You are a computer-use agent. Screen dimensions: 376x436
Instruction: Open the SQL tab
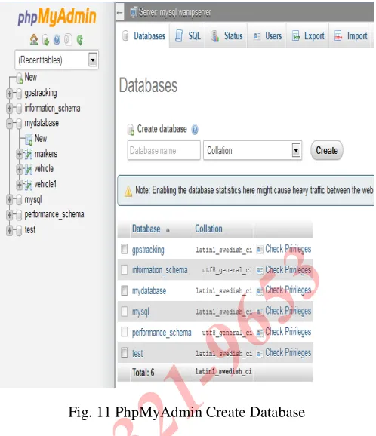tap(188, 36)
